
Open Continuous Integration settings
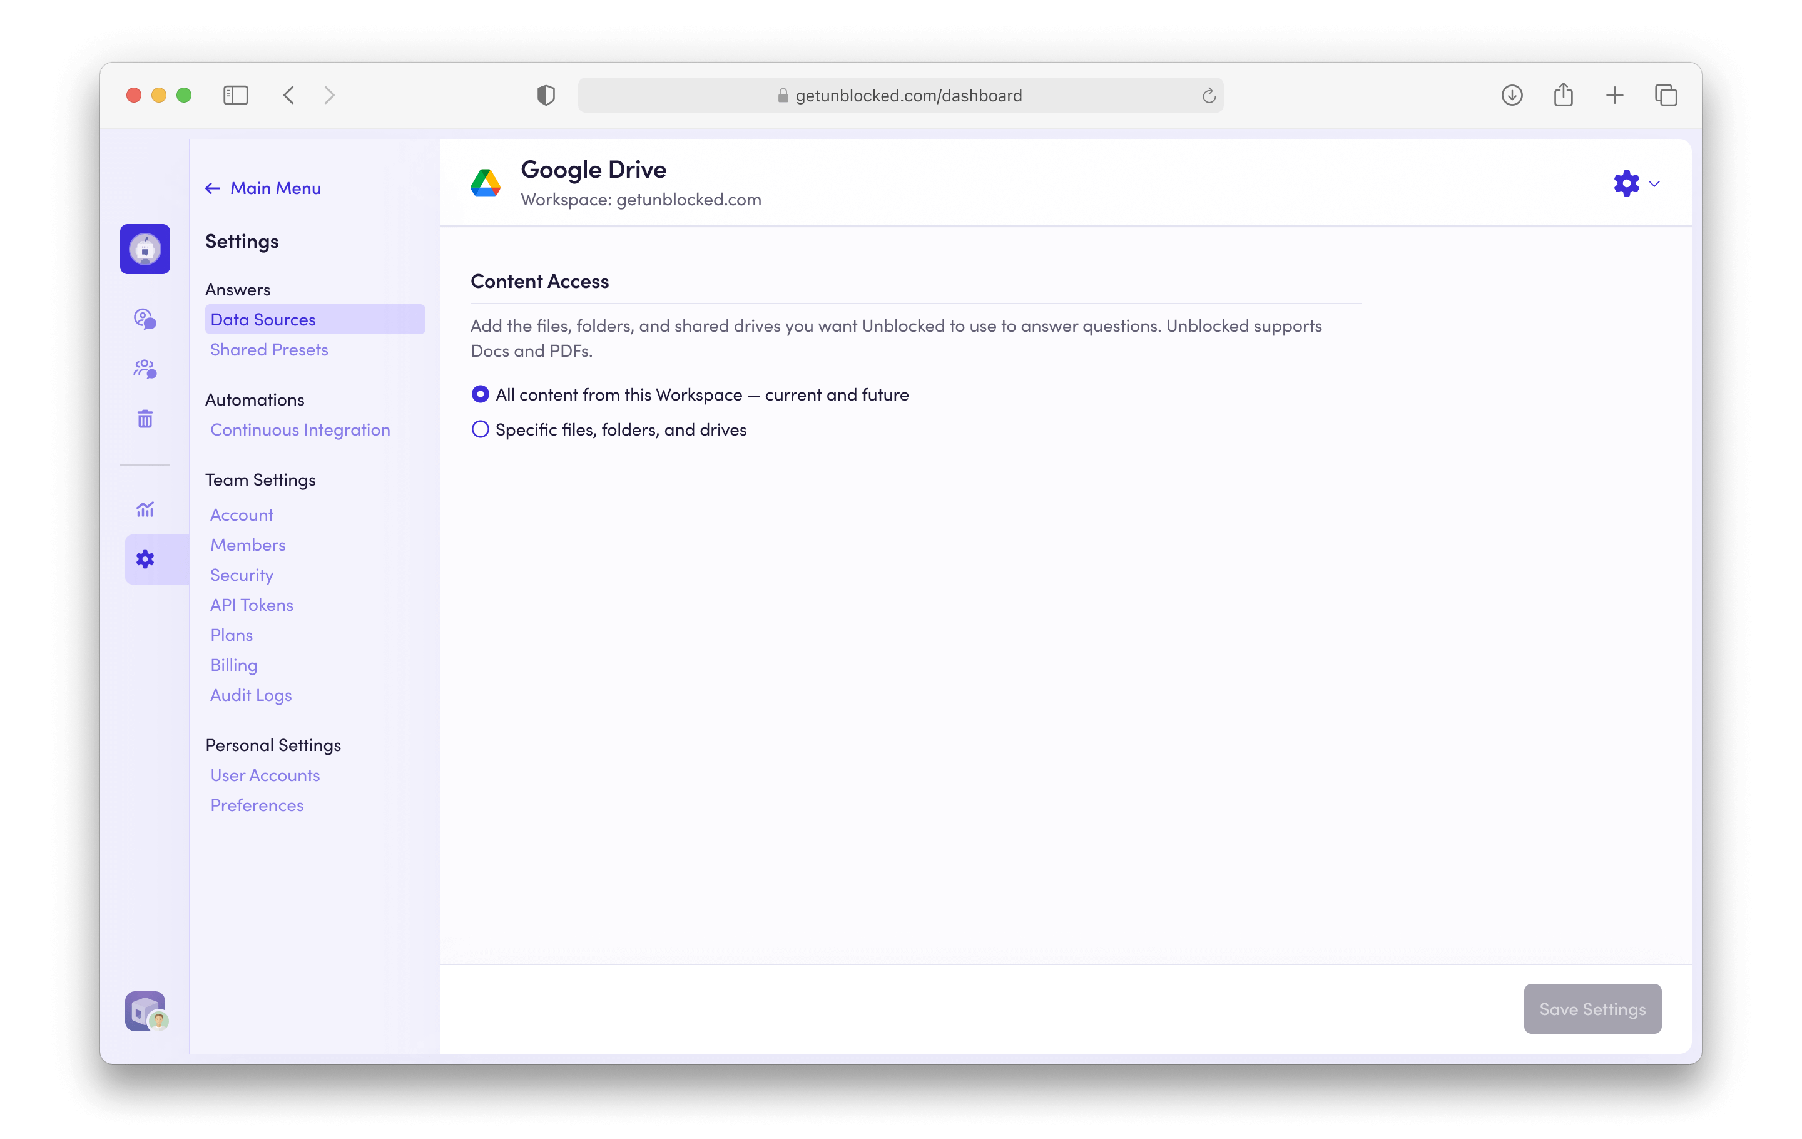[299, 429]
